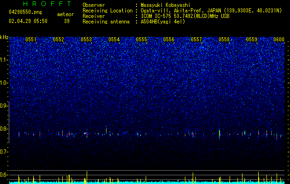The width and height of the screenshot is (290, 184).
Task: Click the Receiving antenna label
Action: point(106,22)
